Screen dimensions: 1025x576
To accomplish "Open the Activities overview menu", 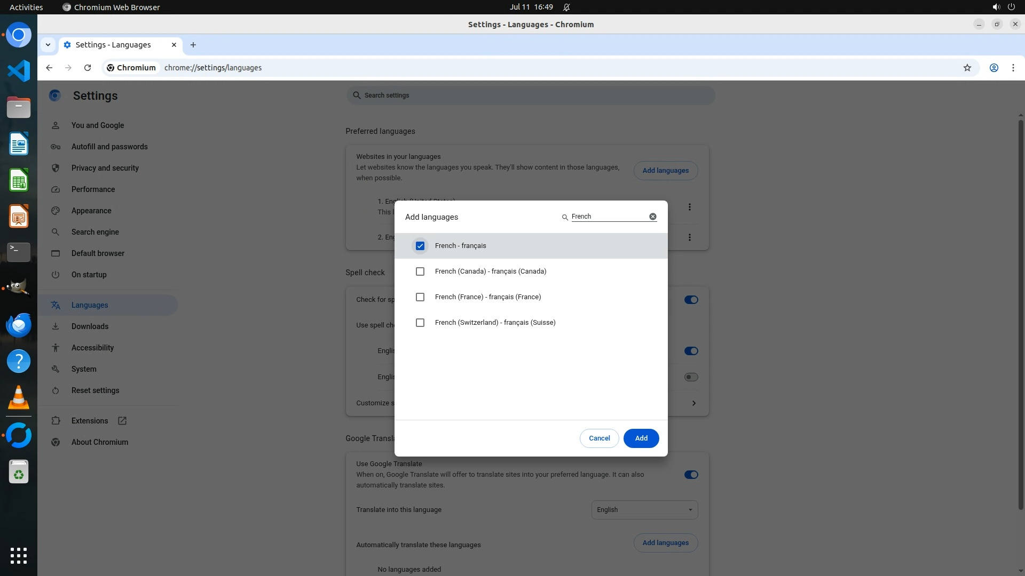I will coord(26,7).
